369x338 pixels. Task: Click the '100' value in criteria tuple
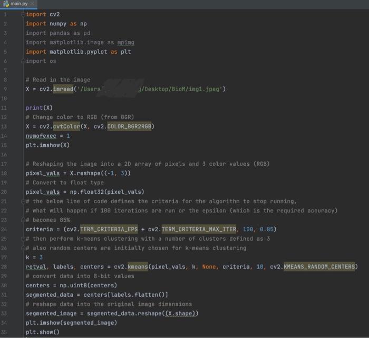(x=248, y=229)
